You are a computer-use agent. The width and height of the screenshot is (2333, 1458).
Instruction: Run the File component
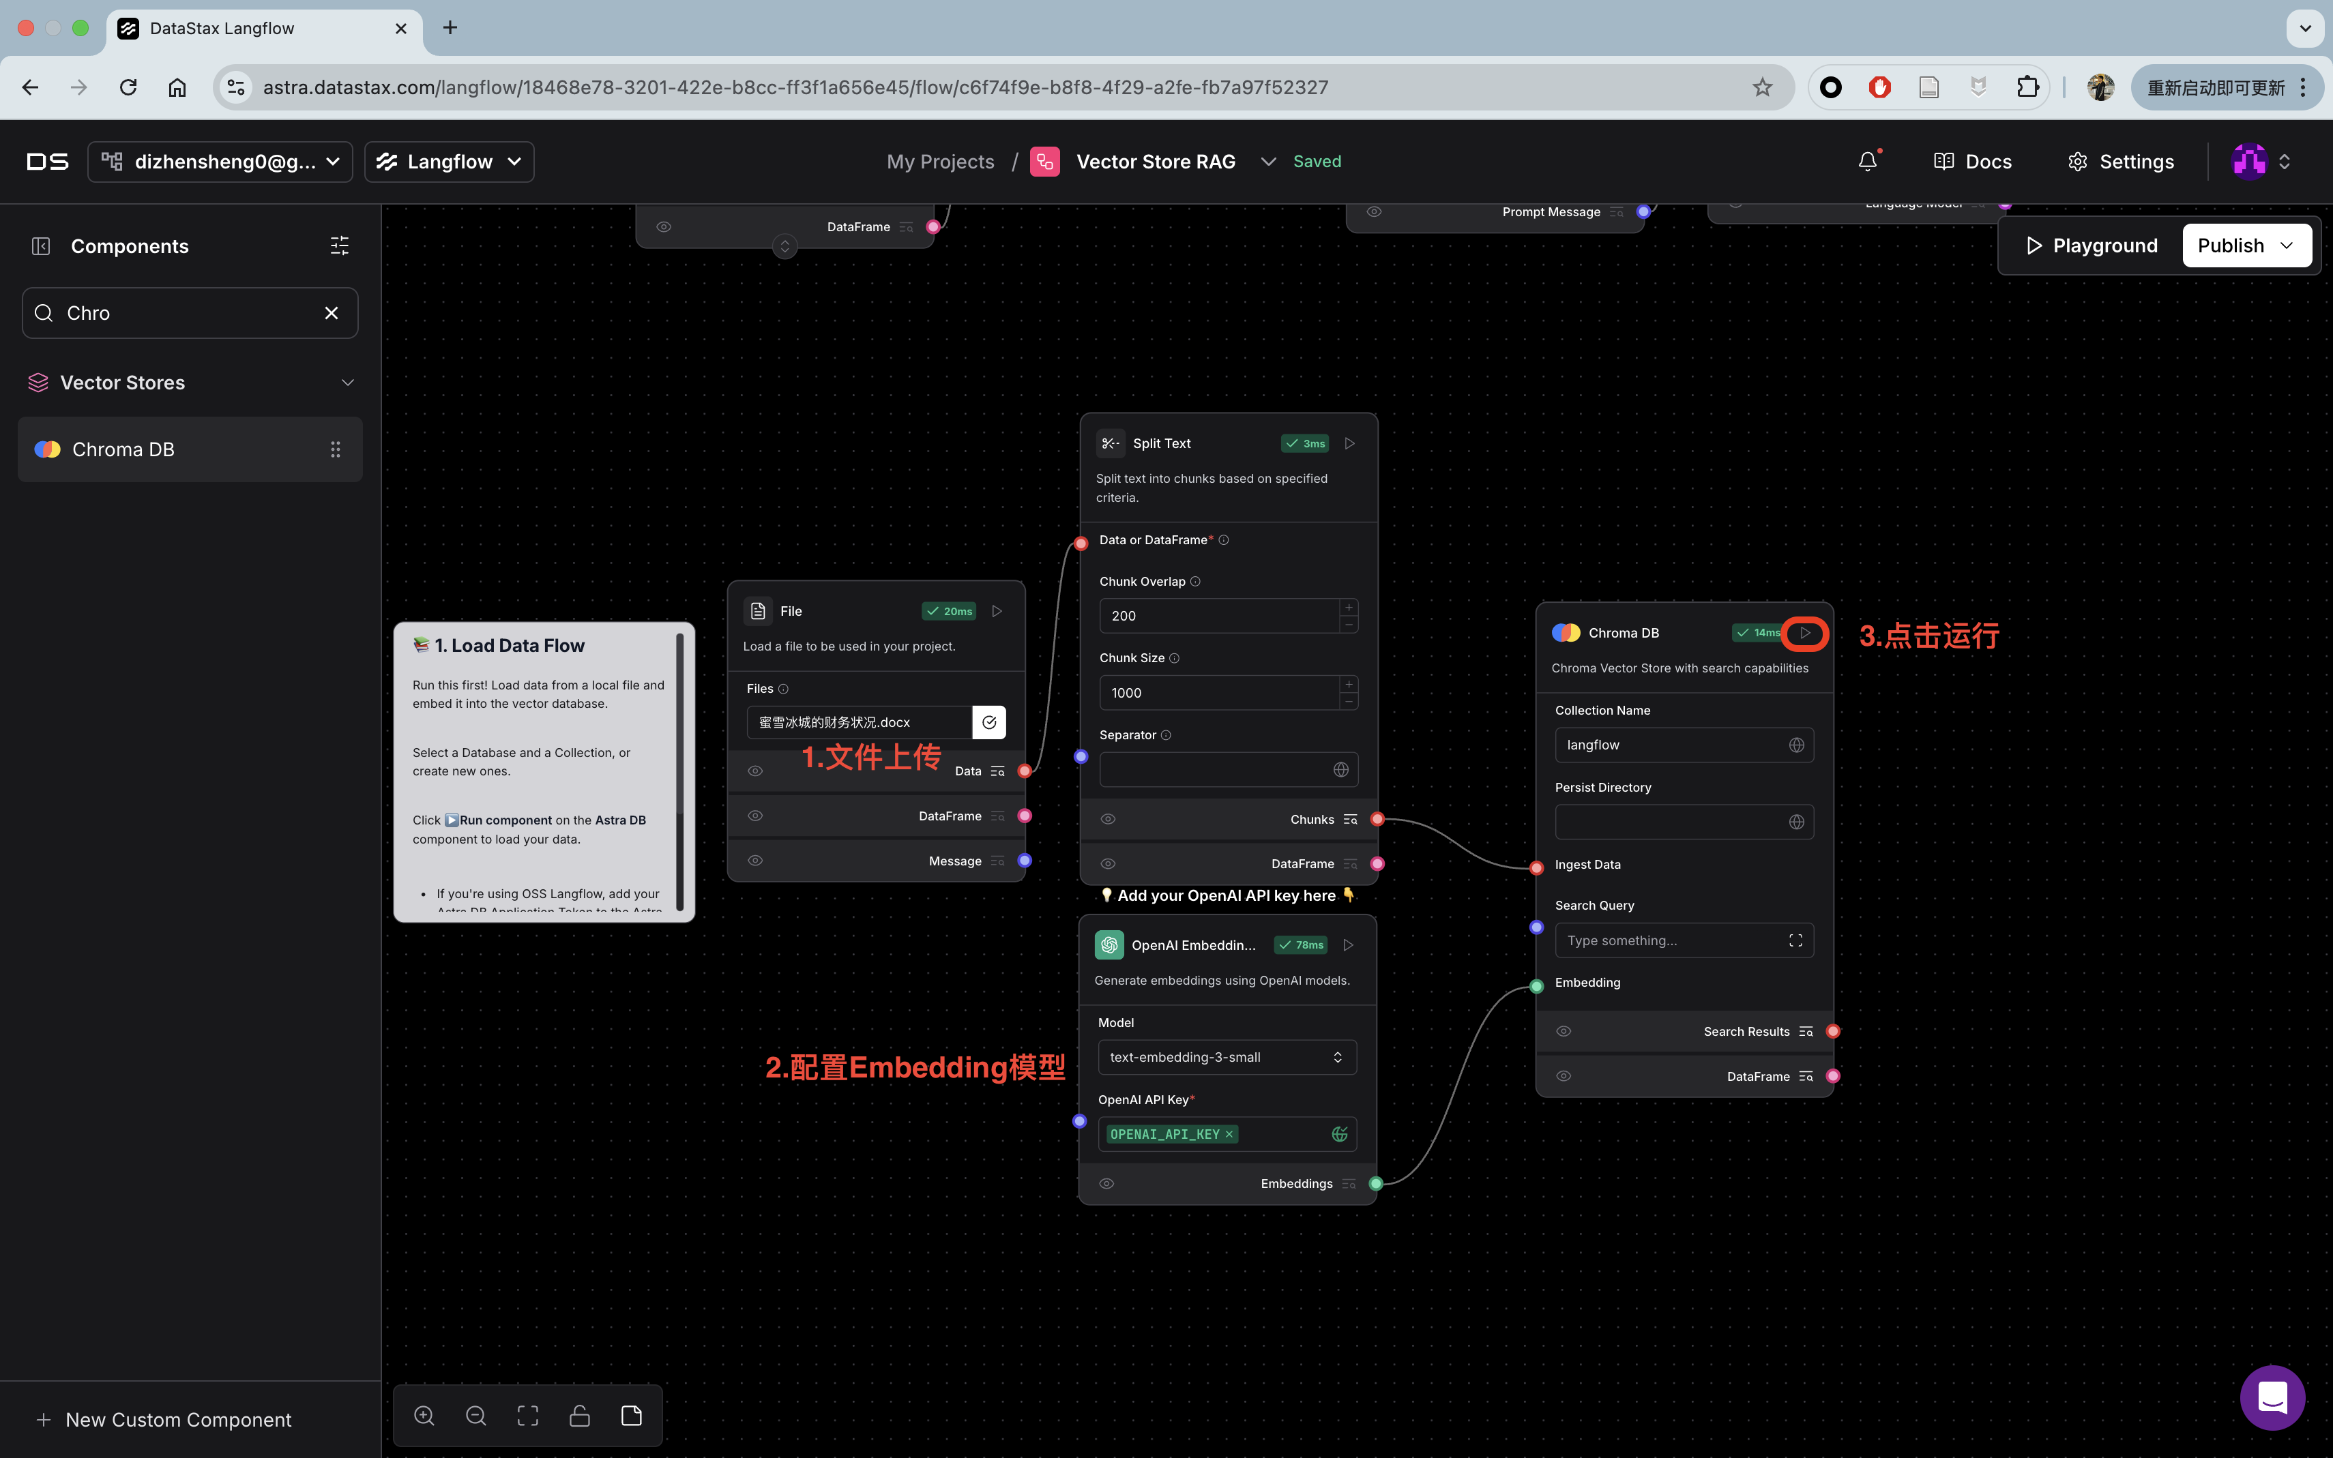click(x=997, y=611)
